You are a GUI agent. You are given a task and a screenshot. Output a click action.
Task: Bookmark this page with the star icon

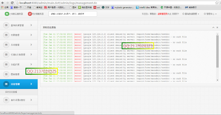point(217,3)
